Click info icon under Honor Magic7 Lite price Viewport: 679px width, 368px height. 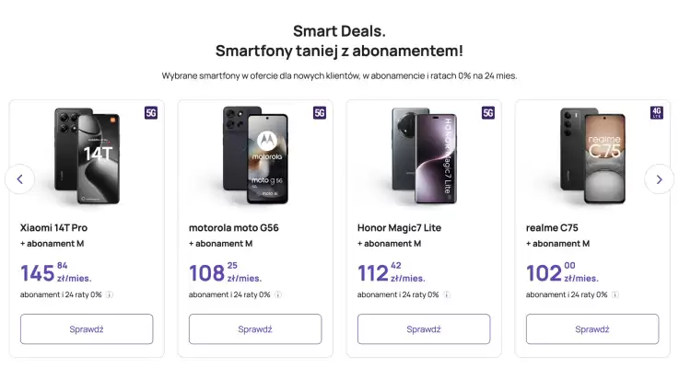coord(447,294)
